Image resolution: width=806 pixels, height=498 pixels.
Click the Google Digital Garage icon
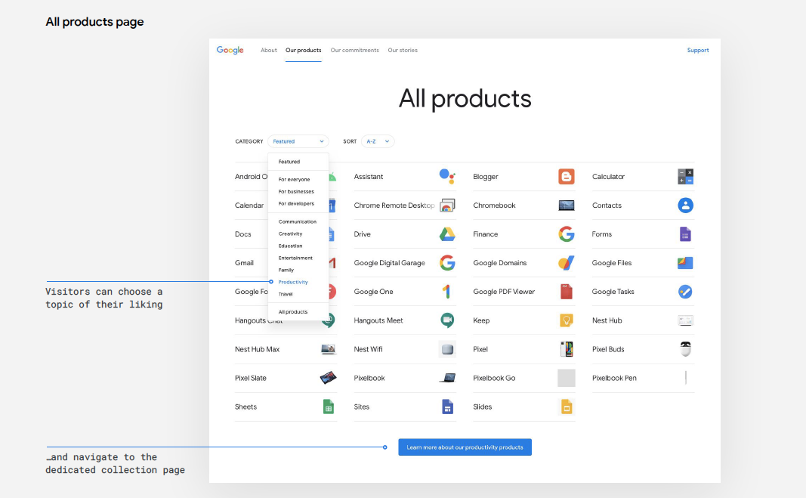447,263
